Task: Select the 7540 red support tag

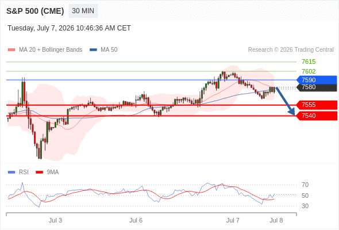Action: [317, 116]
